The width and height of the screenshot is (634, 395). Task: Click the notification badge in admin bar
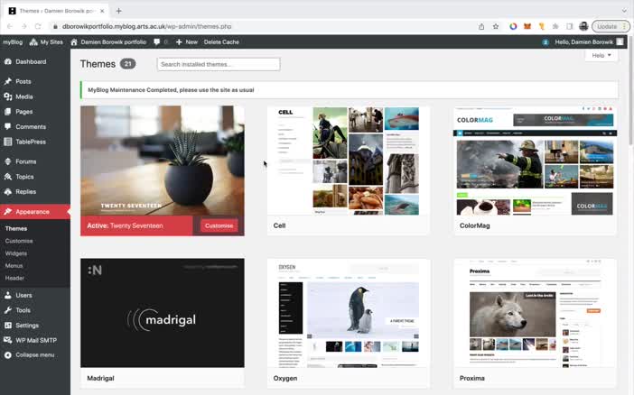coord(545,42)
